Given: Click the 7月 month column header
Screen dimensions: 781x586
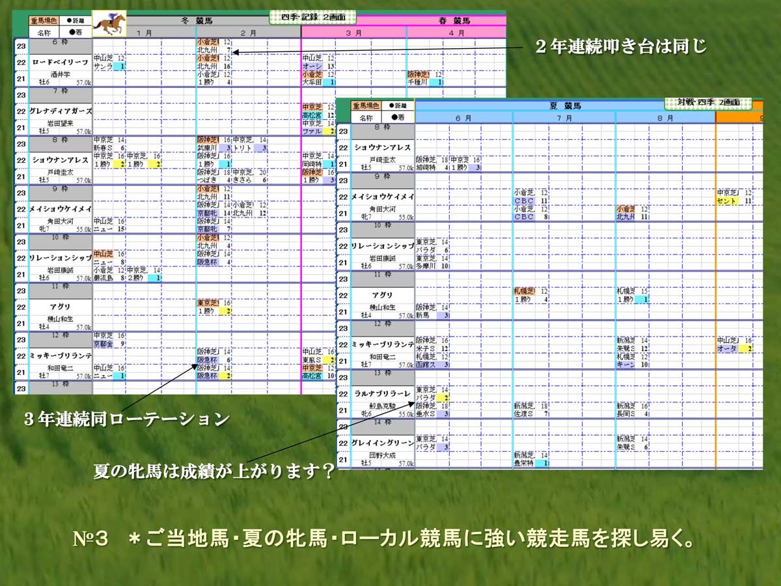Looking at the screenshot, I should (564, 118).
